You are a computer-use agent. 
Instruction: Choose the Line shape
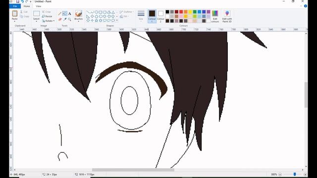tap(88, 12)
